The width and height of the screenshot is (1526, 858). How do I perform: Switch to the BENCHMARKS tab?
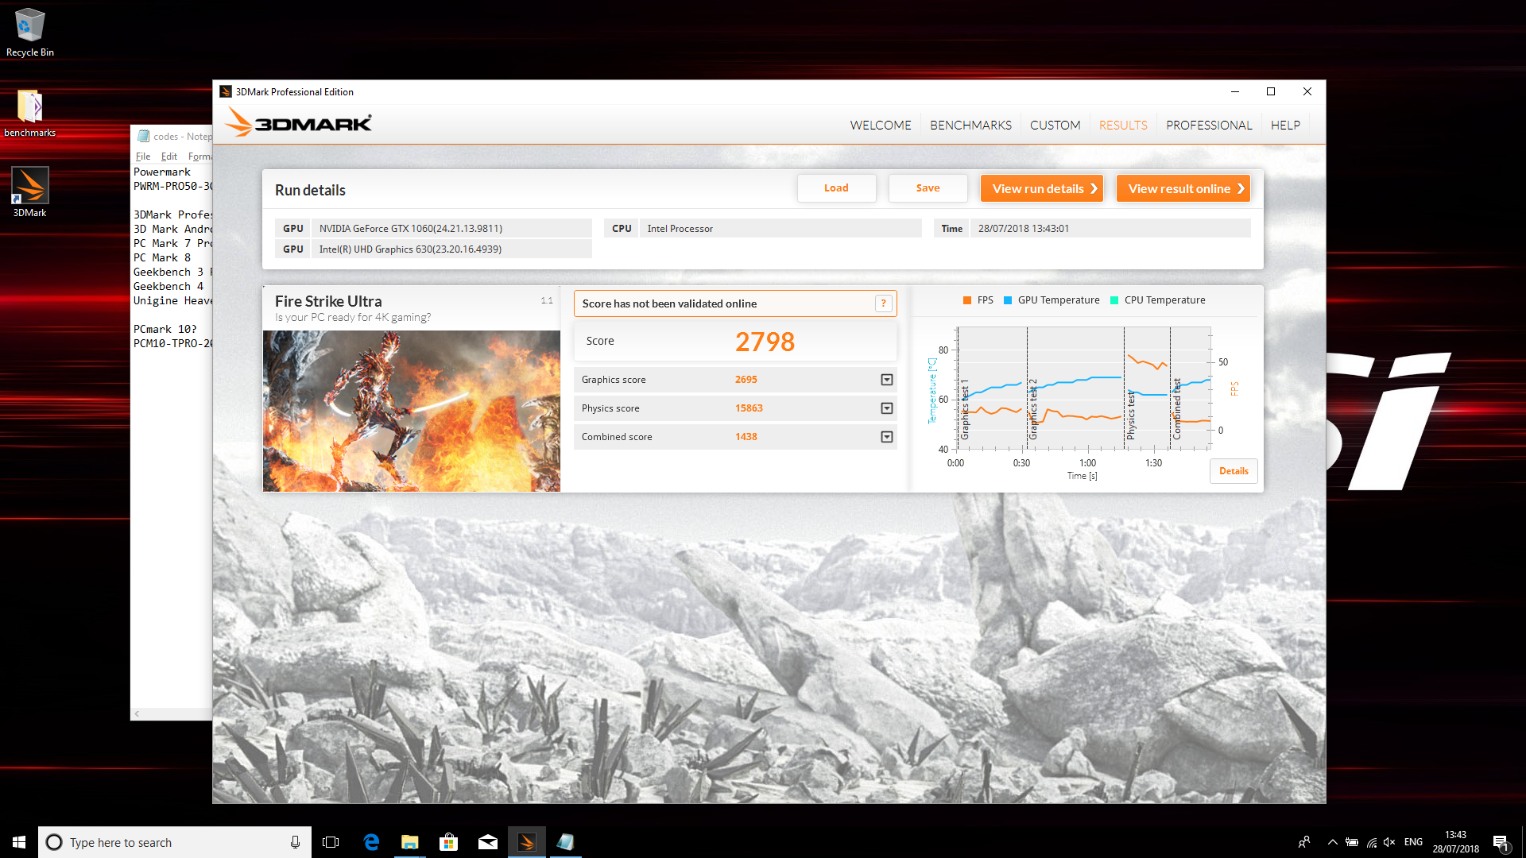970,126
